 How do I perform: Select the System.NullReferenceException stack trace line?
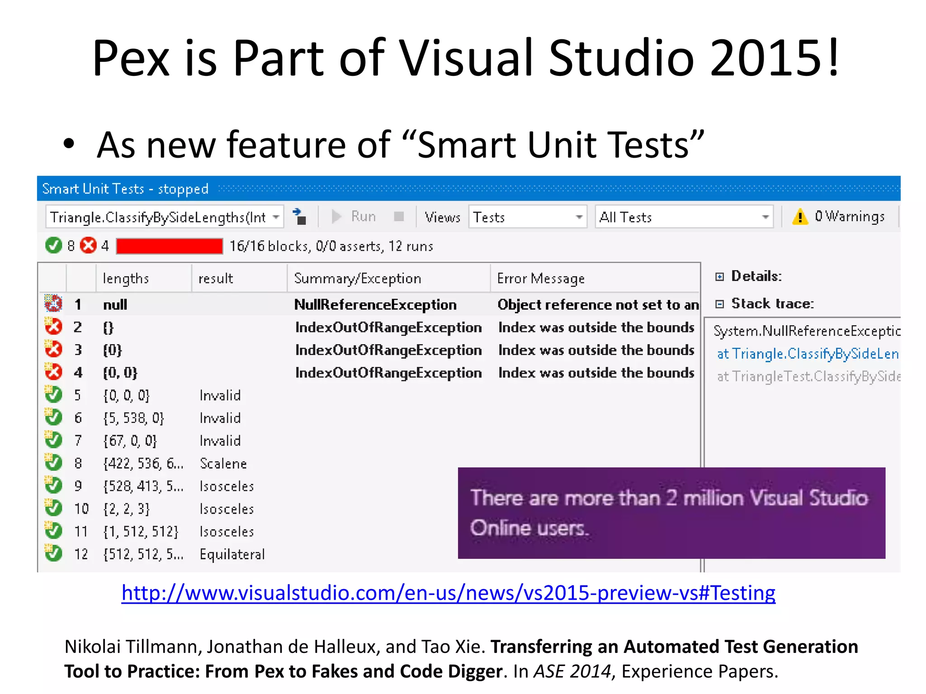tap(807, 331)
